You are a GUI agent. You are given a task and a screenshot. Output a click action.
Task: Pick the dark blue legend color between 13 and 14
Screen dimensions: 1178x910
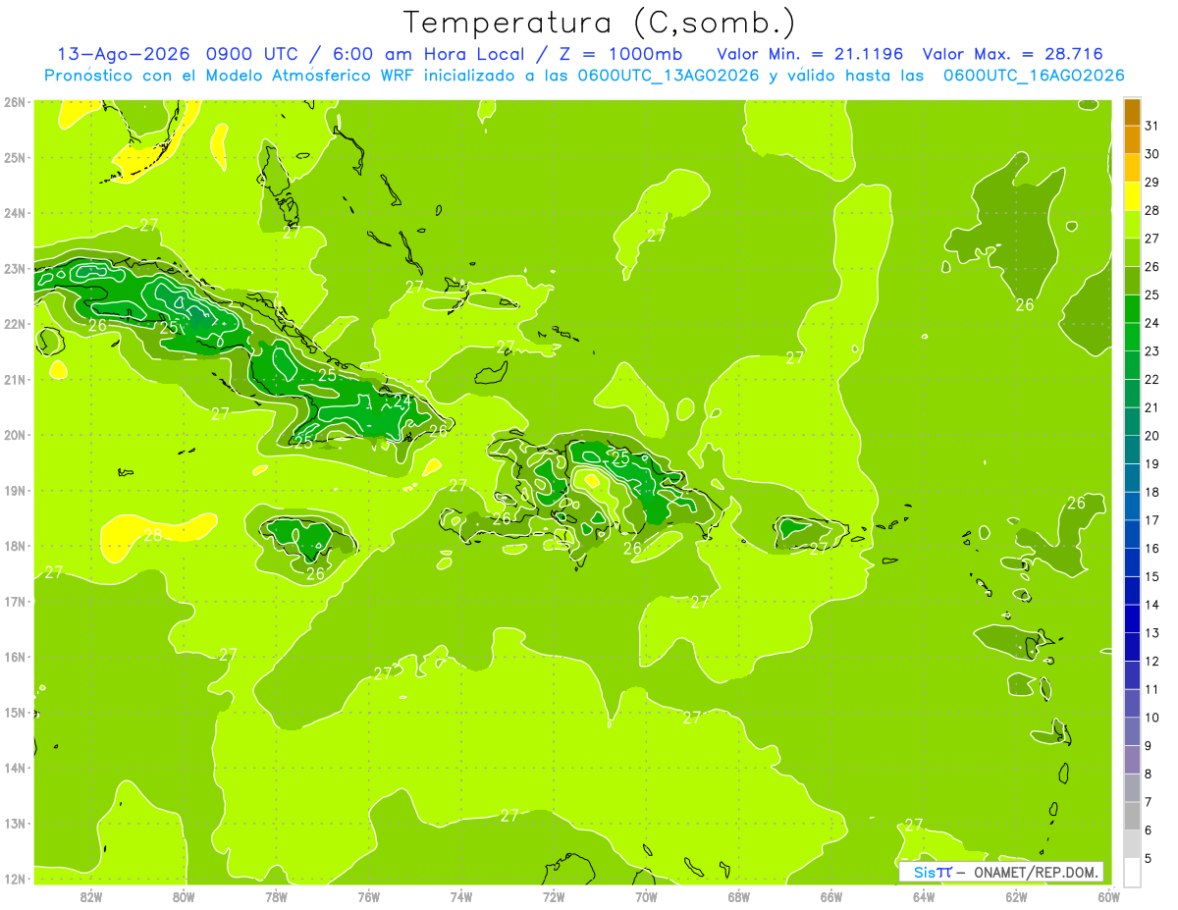[x=1132, y=618]
